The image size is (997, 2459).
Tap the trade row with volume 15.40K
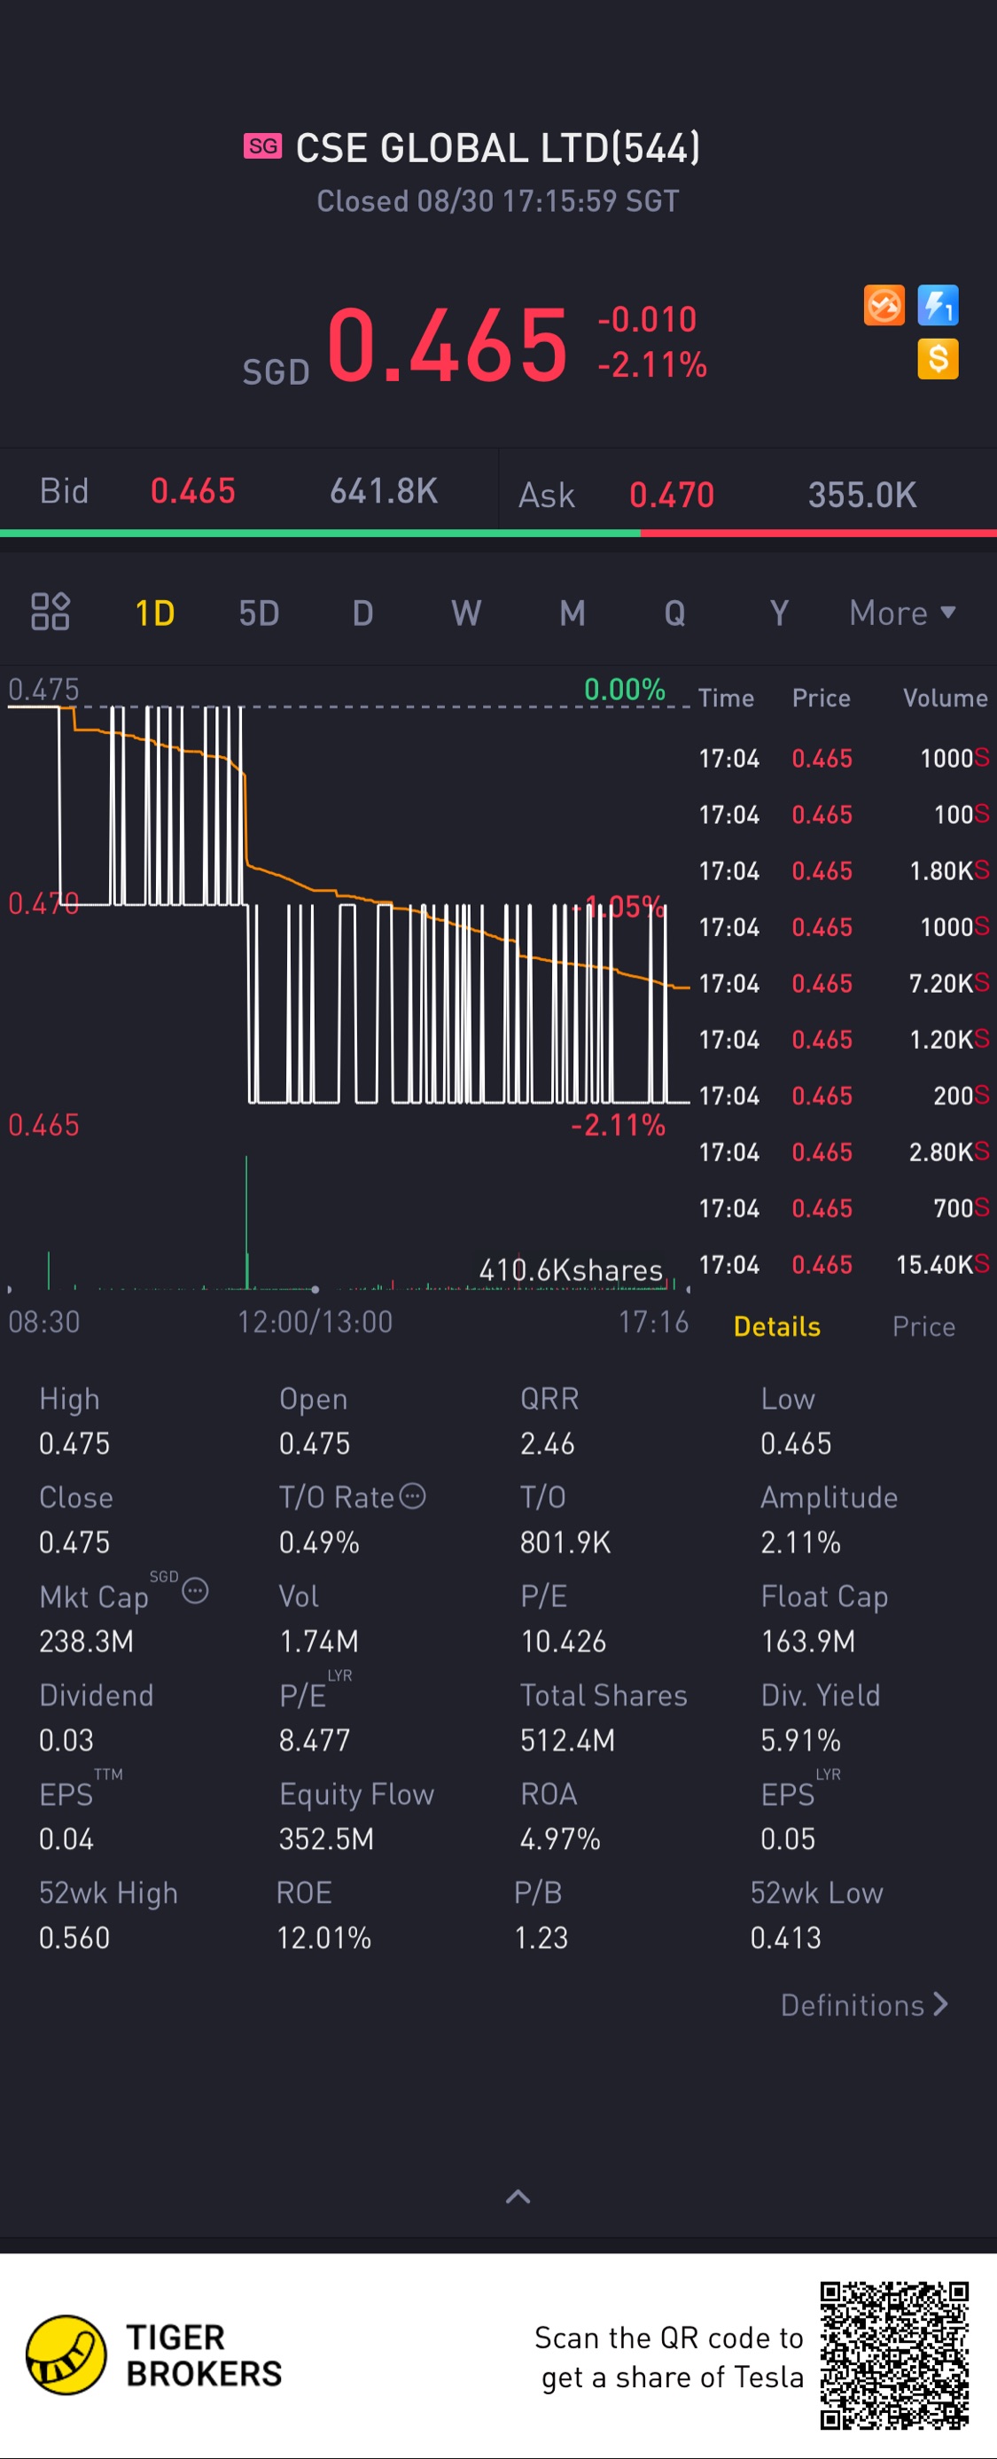coord(844,1265)
